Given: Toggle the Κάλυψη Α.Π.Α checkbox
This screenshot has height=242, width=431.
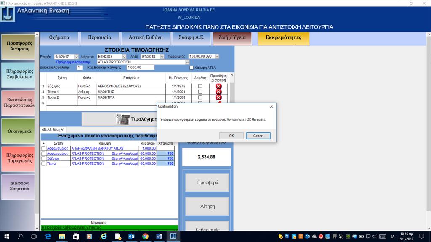Looking at the screenshot, I should pos(192,68).
